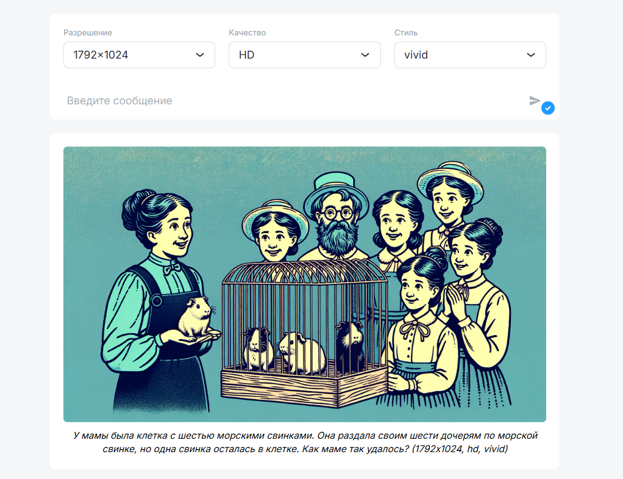Click the Разрешение label
This screenshot has height=479, width=623.
coord(88,32)
